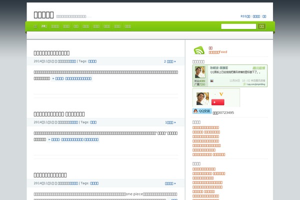The image size is (300, 200).
Task: Select the nav item left of "28"
Action: pyautogui.click(x=35, y=26)
